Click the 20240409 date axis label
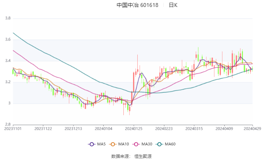 click(224, 129)
